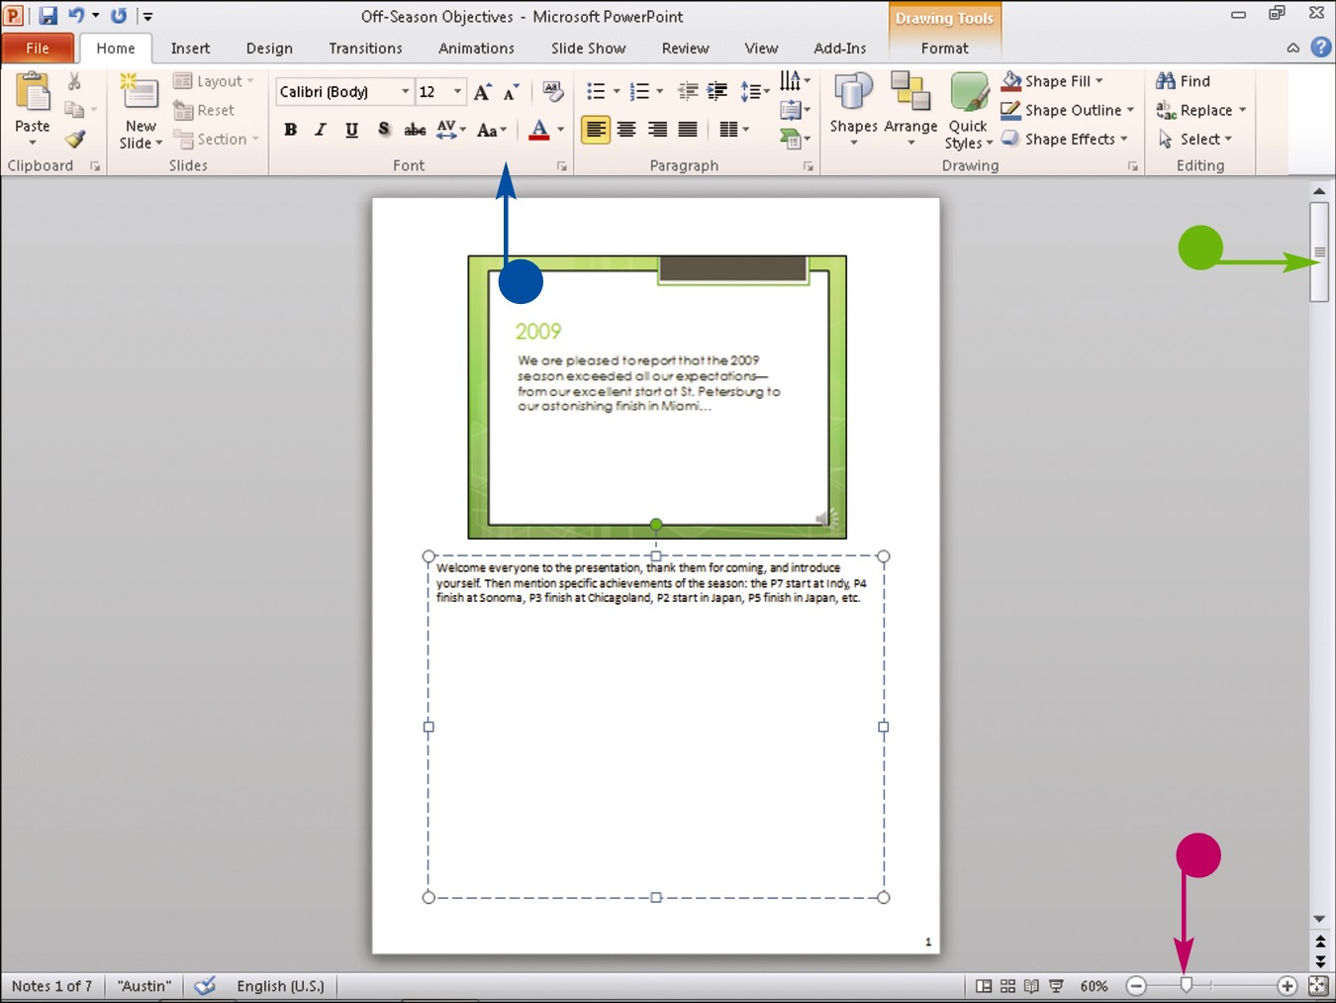The width and height of the screenshot is (1336, 1003).
Task: Open the File tab
Action: tap(38, 48)
